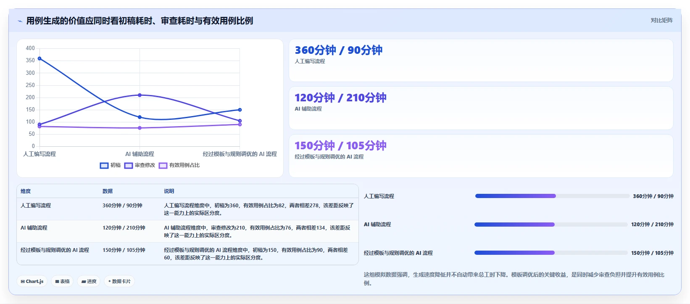Click the y-axis value 200

tap(30, 97)
